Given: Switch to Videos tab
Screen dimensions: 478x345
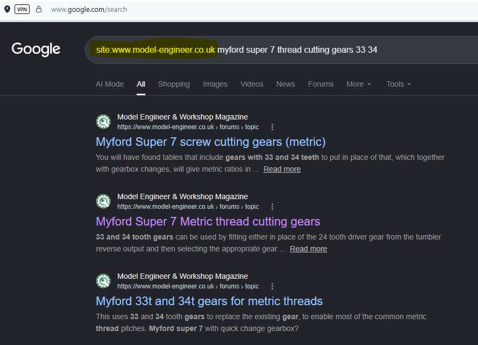Looking at the screenshot, I should pos(251,84).
